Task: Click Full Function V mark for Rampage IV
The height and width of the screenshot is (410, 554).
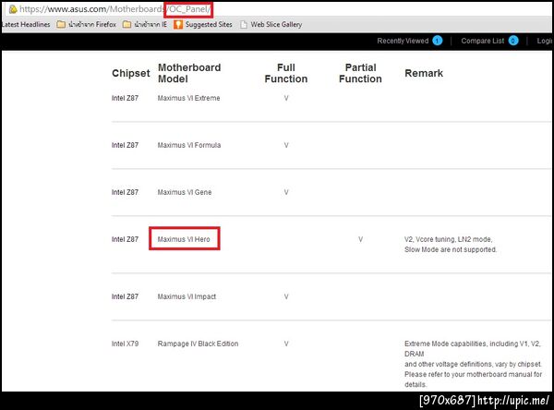Action: [286, 344]
